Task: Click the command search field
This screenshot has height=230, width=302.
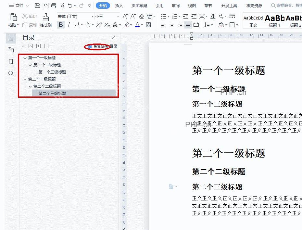Action: (286, 6)
